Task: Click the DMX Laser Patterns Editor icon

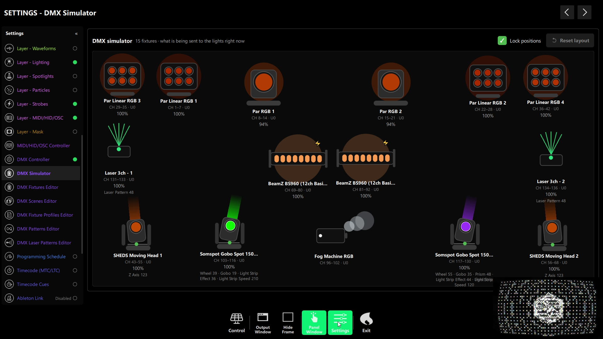Action: (9, 243)
